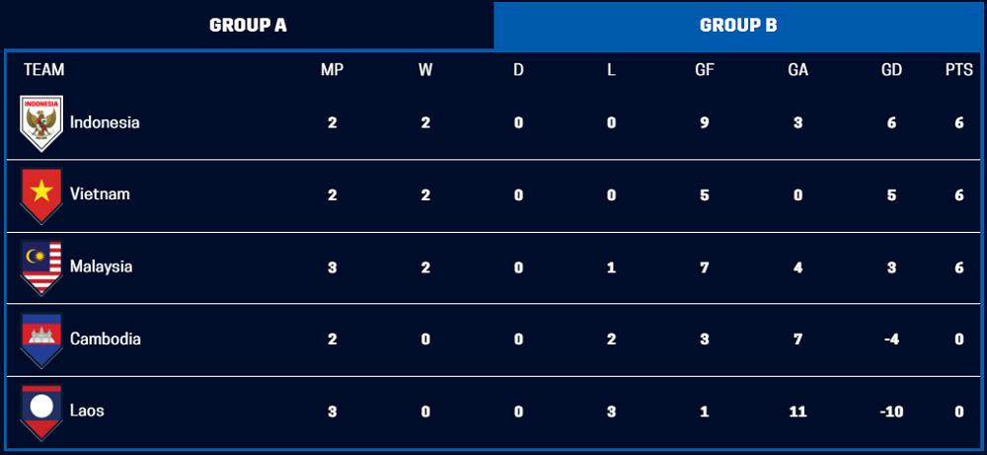Open the Vietnam team name link

coord(100,194)
